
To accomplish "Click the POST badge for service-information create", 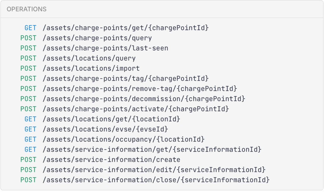I will tap(28, 160).
